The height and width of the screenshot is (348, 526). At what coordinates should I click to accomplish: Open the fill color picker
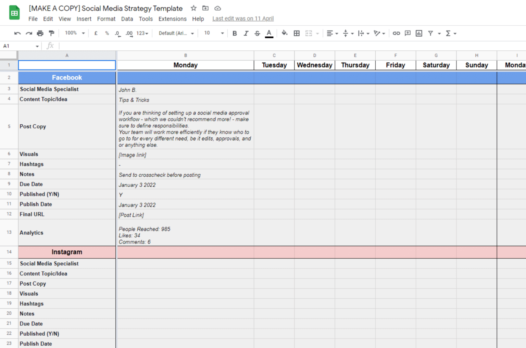point(284,33)
